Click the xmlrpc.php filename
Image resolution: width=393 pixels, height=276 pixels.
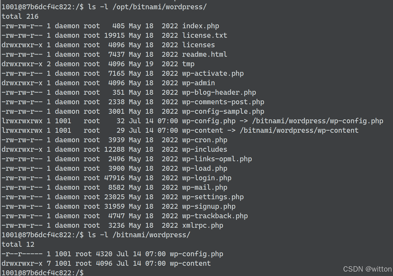click(202, 225)
